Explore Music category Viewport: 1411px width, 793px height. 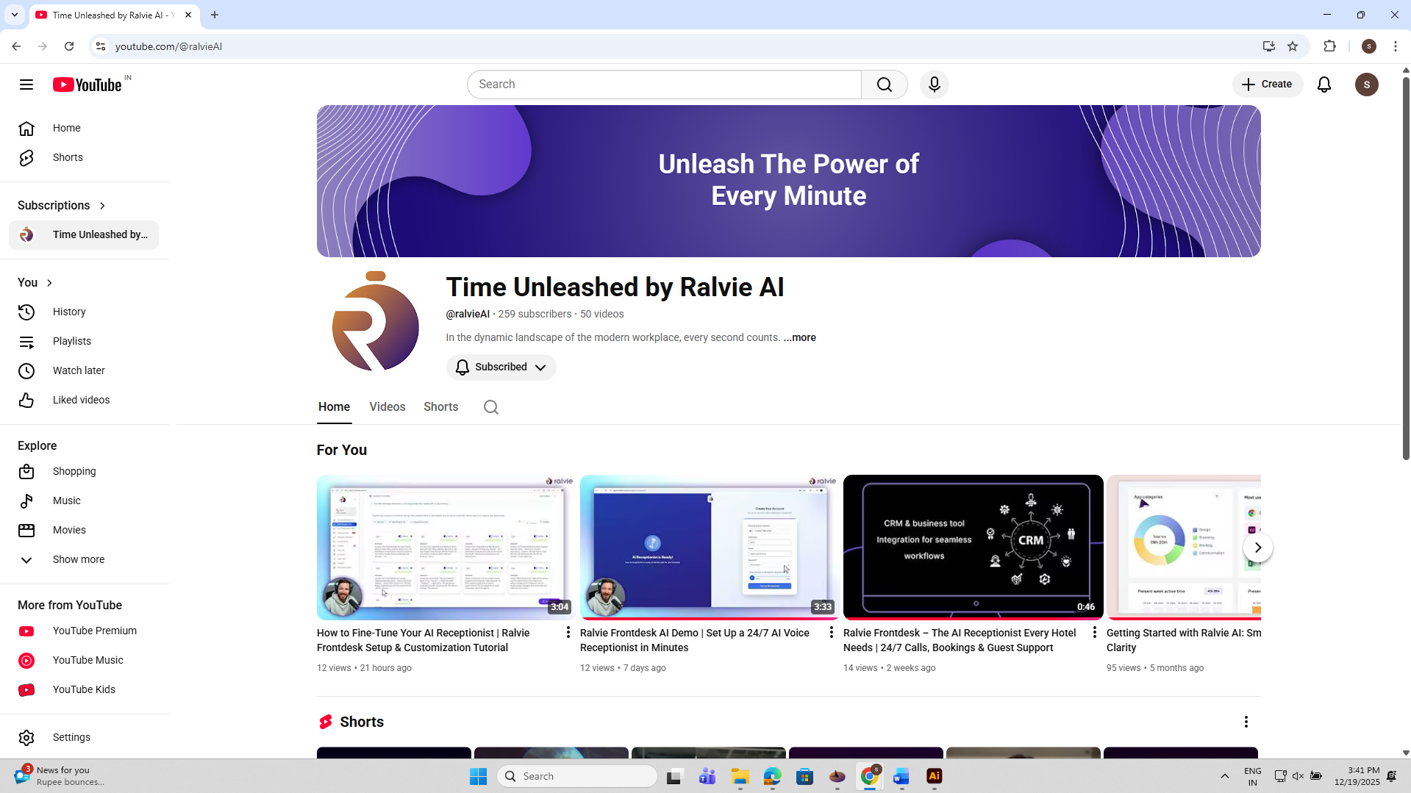[84, 500]
